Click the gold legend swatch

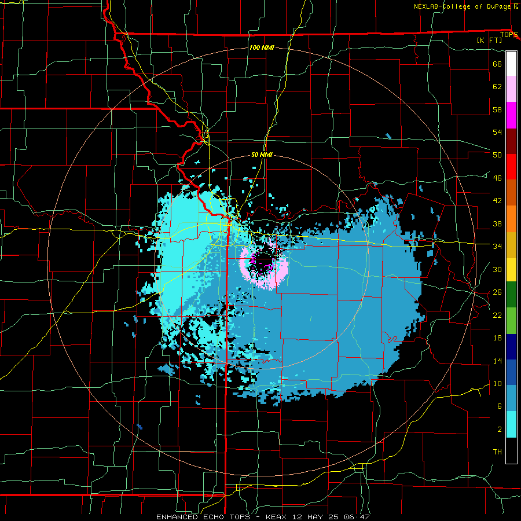click(511, 245)
